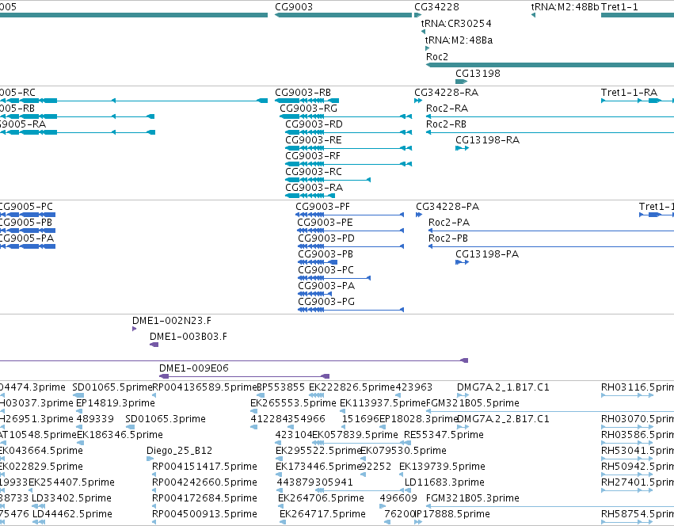Click the CG34228-RA transcript label

point(446,93)
